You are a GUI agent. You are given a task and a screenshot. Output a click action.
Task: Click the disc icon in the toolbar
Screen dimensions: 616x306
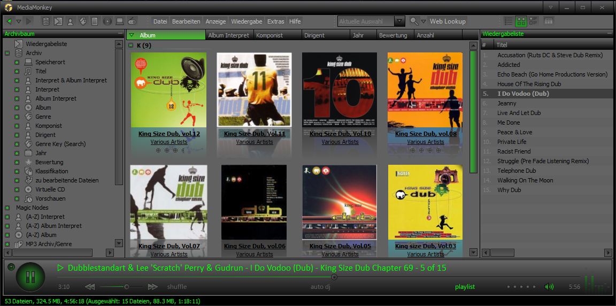(107, 21)
